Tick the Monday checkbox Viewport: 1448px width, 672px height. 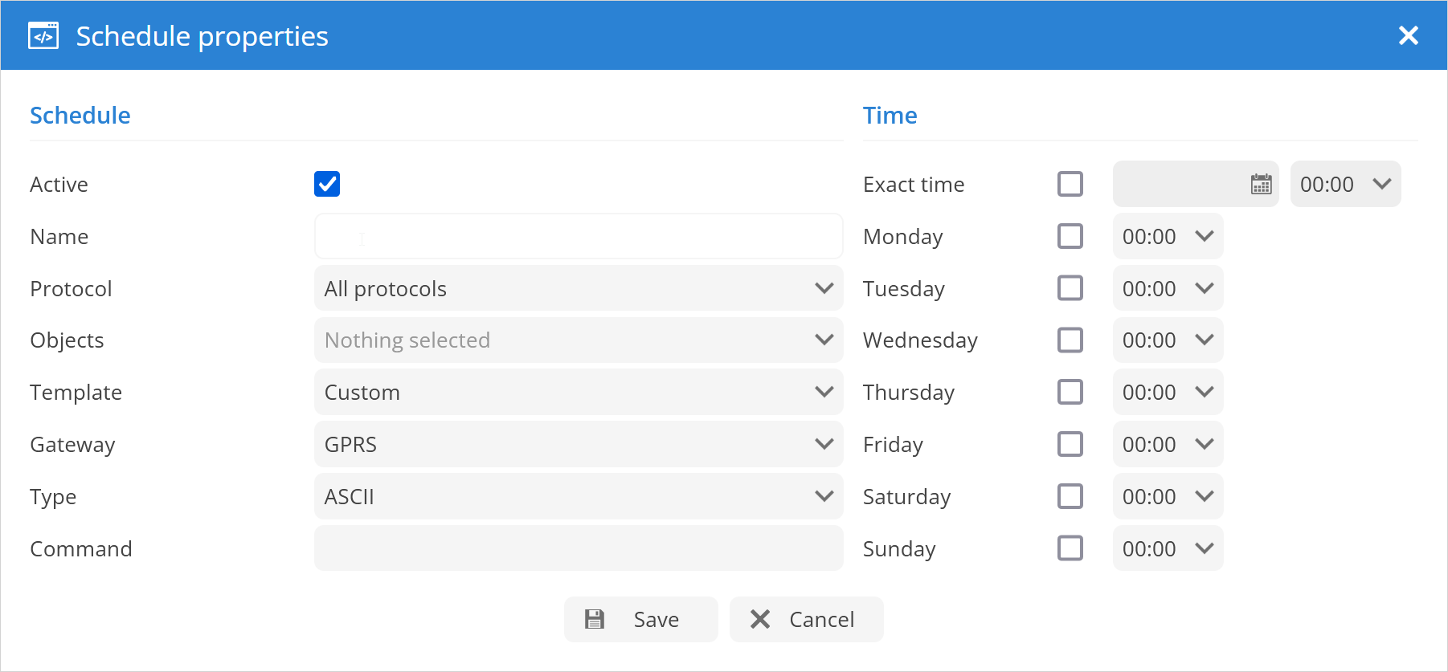(x=1070, y=236)
